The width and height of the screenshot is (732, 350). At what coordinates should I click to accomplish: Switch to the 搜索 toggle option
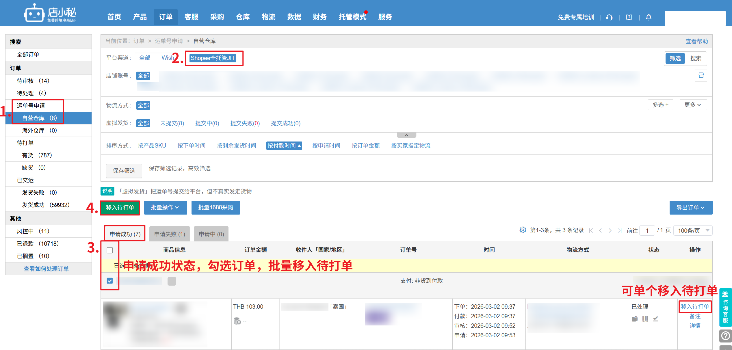pyautogui.click(x=696, y=58)
